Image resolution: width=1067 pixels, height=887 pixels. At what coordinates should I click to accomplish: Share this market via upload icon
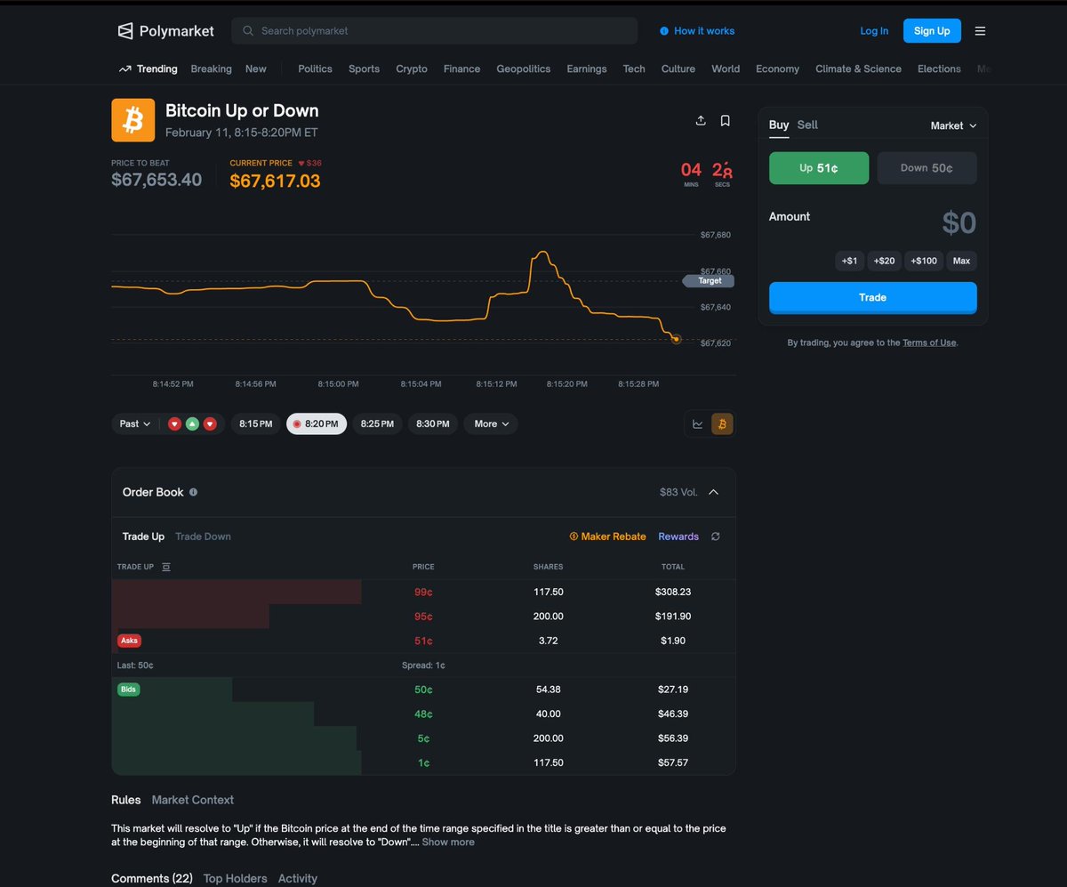tap(701, 120)
